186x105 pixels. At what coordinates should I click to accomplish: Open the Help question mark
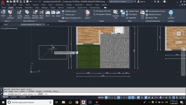[164, 1]
